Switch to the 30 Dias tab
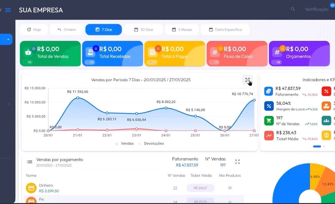 (x=144, y=30)
